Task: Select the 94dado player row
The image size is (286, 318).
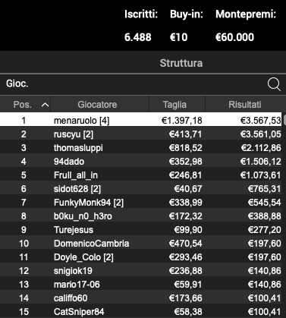Action: (x=141, y=161)
